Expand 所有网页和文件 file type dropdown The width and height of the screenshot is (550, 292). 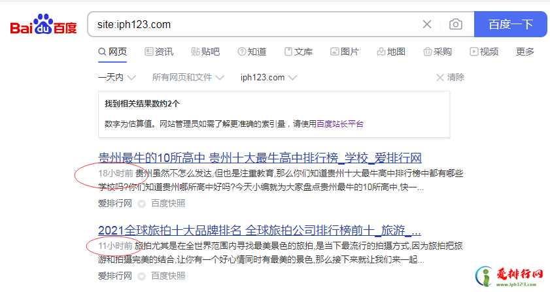point(188,77)
